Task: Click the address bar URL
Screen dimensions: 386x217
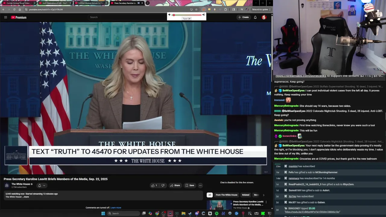Action: (x=46, y=9)
